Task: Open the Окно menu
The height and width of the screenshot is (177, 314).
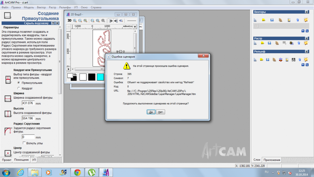Action: (x=84, y=7)
